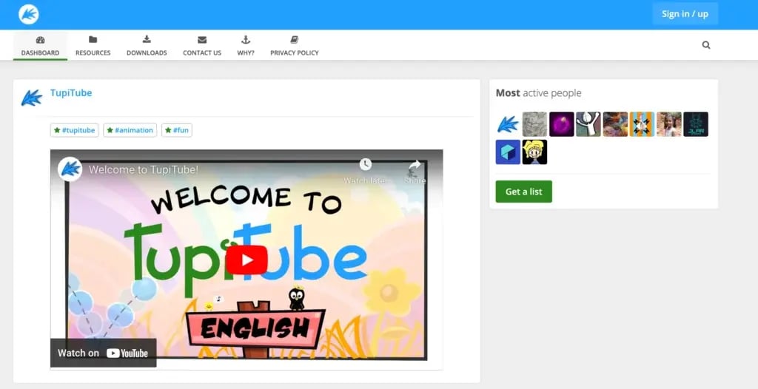Select the #animation tag
758x389 pixels.
[130, 130]
